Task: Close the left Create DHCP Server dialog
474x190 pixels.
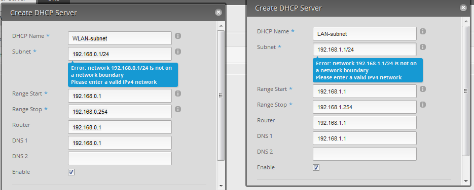Action: [x=218, y=12]
